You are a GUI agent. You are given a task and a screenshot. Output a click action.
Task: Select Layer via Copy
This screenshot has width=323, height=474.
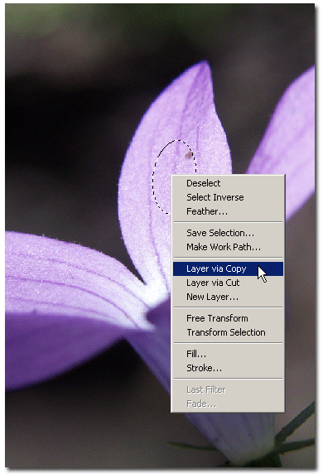228,269
